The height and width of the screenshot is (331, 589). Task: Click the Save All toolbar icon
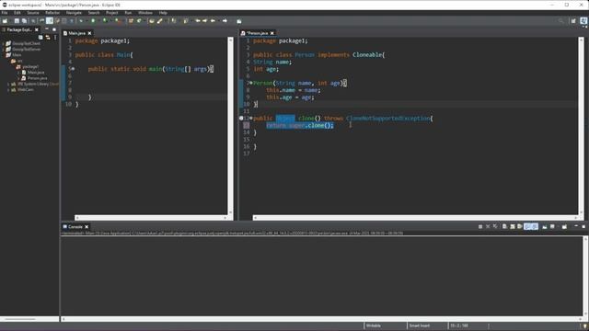(x=24, y=21)
